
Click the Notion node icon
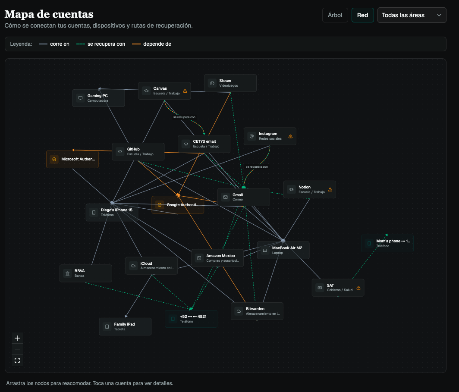pos(291,190)
